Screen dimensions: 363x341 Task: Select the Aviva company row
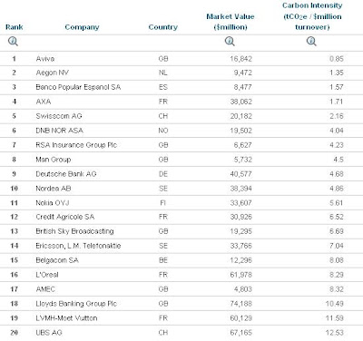181,59
